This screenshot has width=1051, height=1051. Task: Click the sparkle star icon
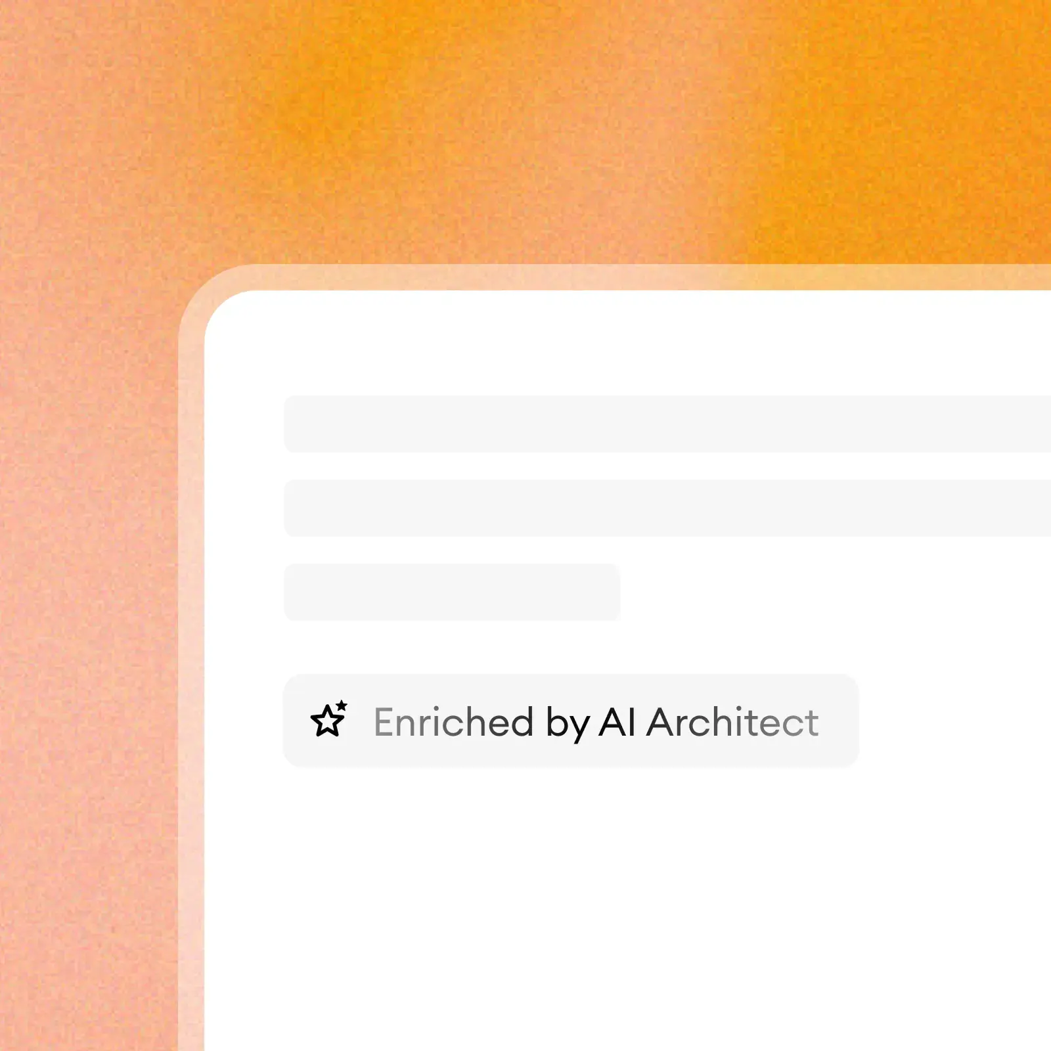coord(328,719)
